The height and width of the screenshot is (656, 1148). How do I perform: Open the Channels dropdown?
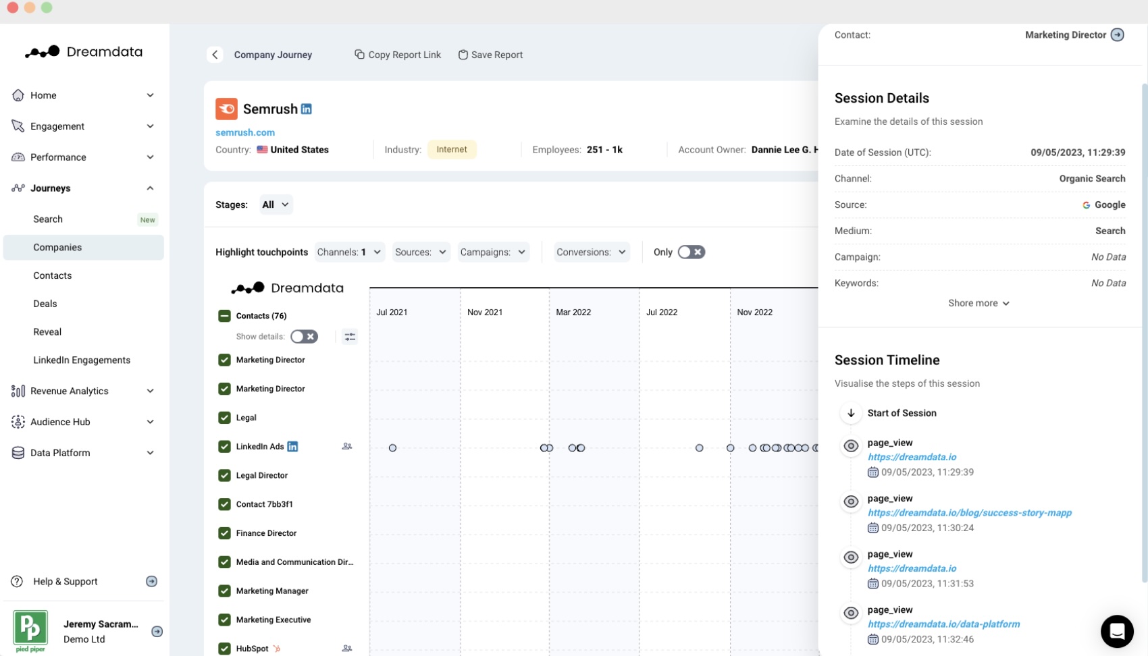coord(349,252)
